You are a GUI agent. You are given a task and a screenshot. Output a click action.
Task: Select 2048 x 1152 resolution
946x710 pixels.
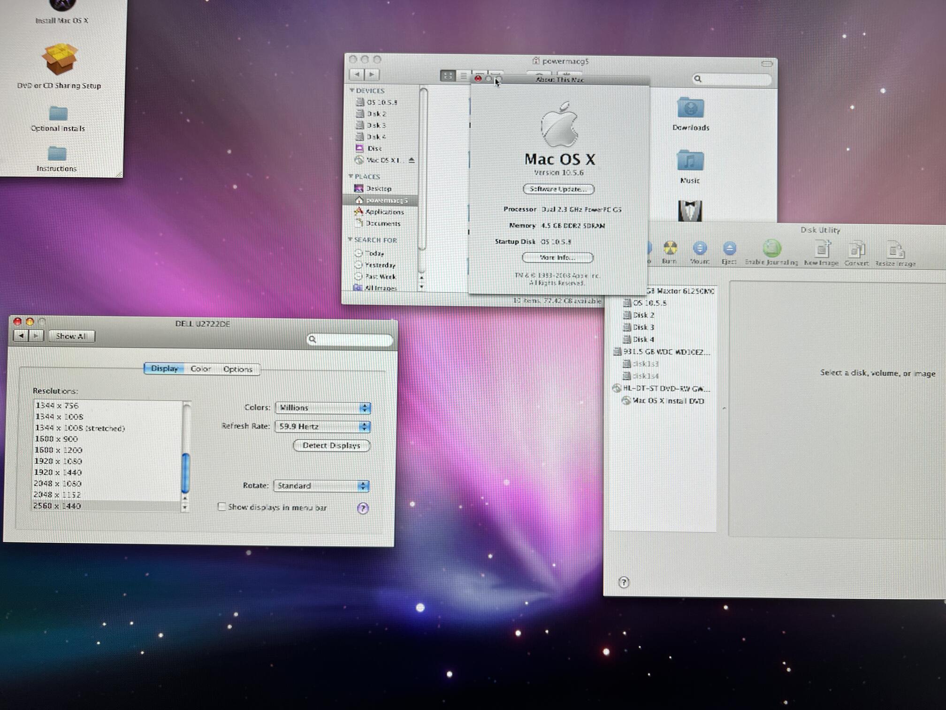point(107,494)
